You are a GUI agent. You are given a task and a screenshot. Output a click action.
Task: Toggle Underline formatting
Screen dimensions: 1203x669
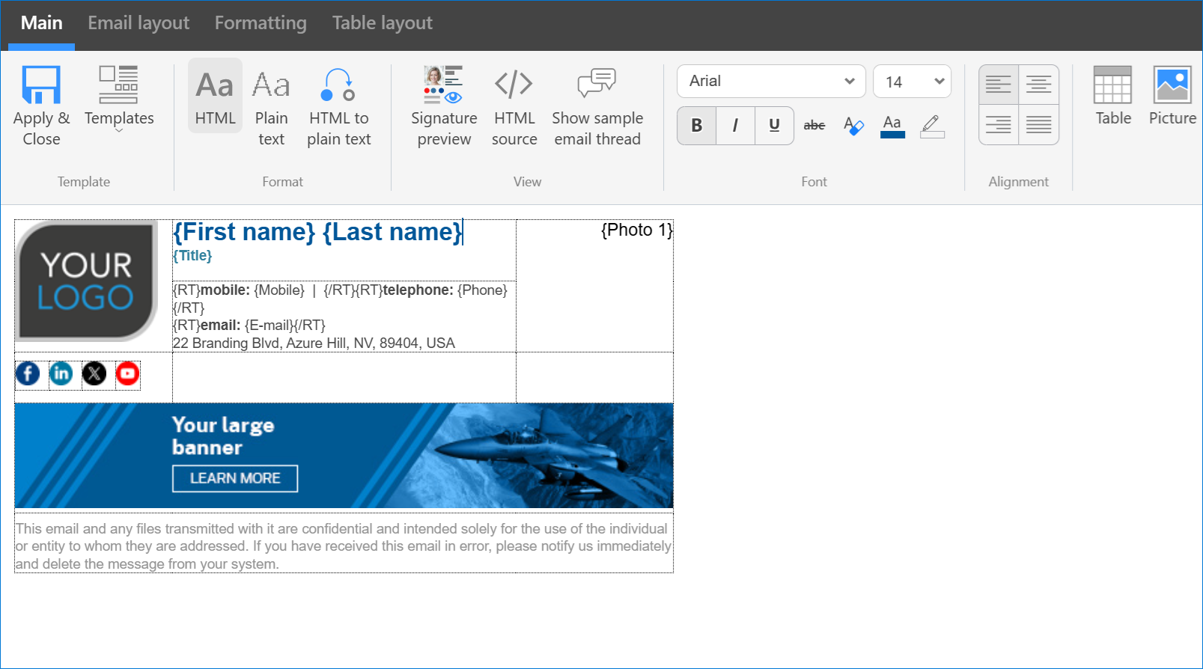(774, 125)
